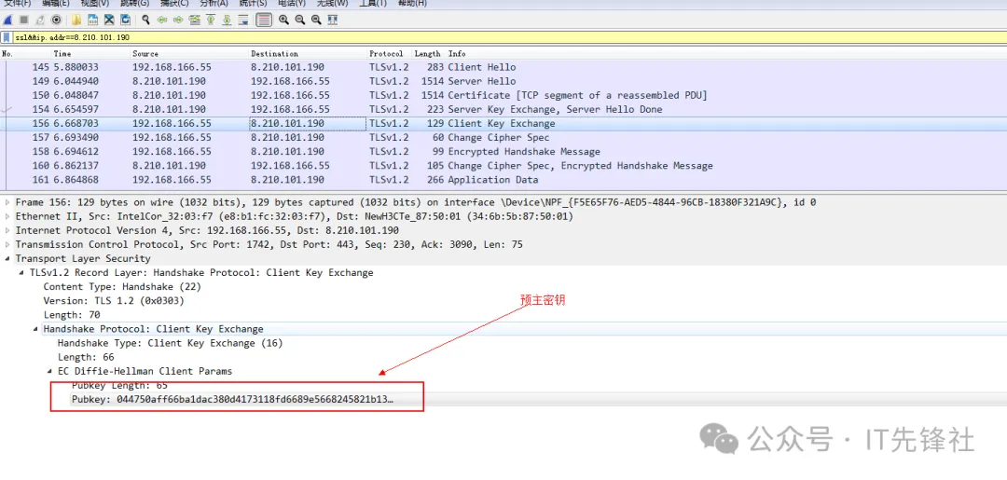The width and height of the screenshot is (1007, 480).
Task: Select Handshake Type: Client Key Exchange (16)
Action: 171,343
